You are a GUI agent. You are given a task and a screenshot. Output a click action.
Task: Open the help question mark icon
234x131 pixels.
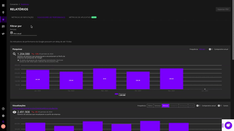pyautogui.click(x=3, y=109)
